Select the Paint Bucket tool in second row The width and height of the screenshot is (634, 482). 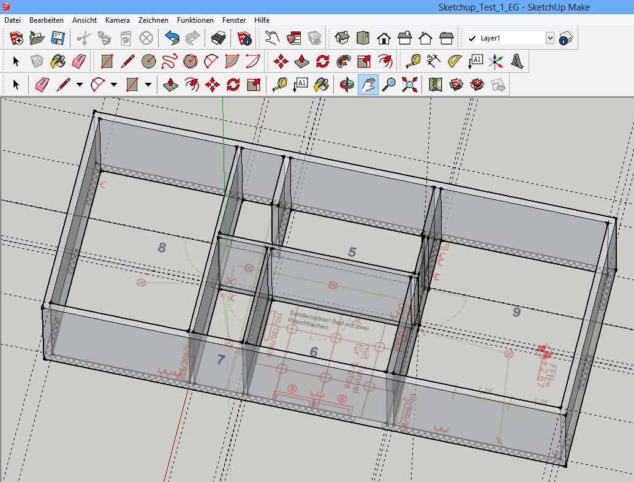click(x=58, y=61)
